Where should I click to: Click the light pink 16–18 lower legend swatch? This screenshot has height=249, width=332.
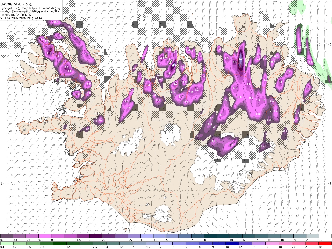click(x=272, y=244)
